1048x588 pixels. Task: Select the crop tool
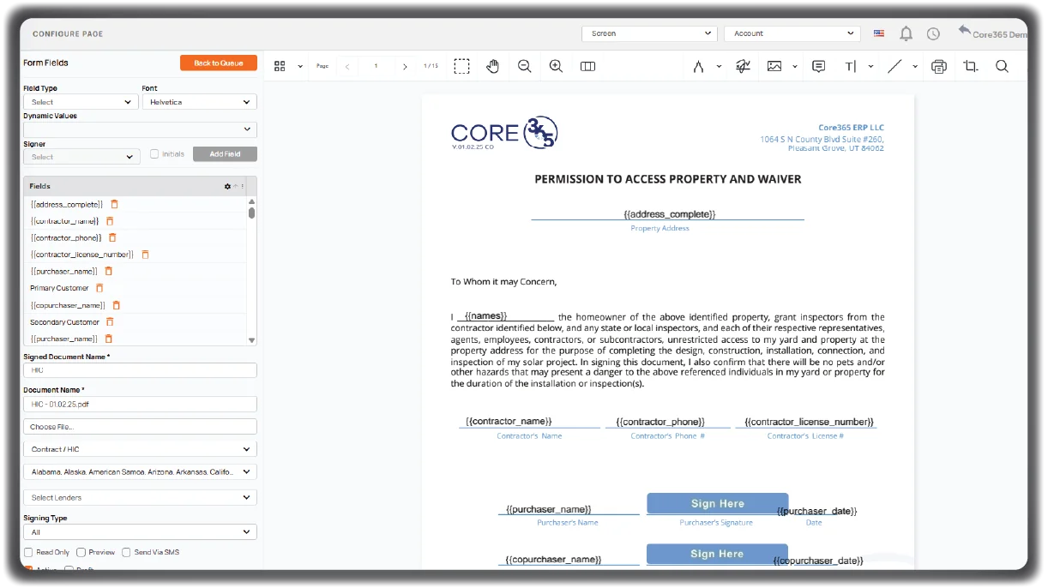click(x=971, y=66)
